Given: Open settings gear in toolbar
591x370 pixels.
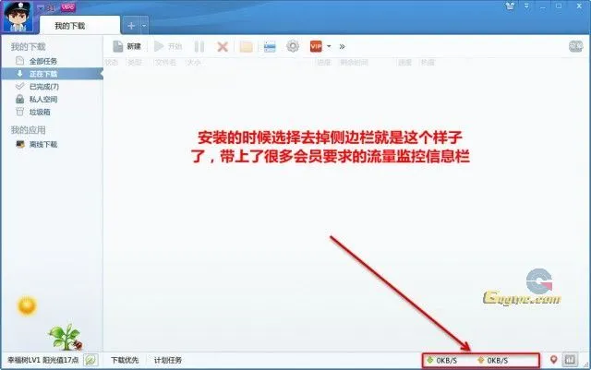Looking at the screenshot, I should (x=293, y=46).
